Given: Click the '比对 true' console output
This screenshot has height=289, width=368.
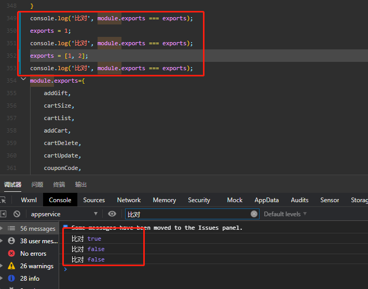Looking at the screenshot, I should point(86,239).
